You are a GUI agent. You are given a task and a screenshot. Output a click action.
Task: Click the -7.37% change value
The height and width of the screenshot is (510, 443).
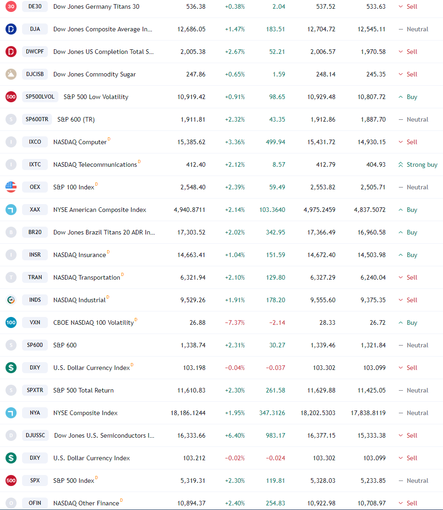235,322
